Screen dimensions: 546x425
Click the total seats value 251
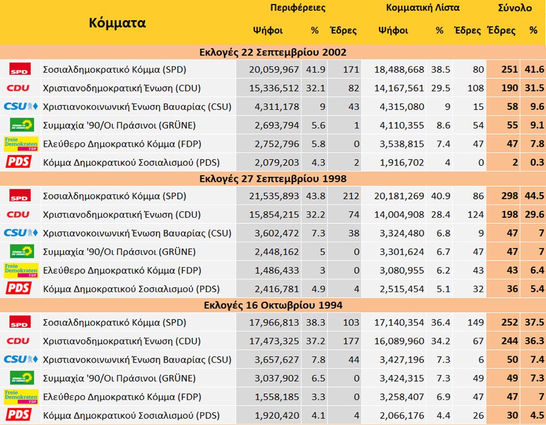pyautogui.click(x=509, y=69)
